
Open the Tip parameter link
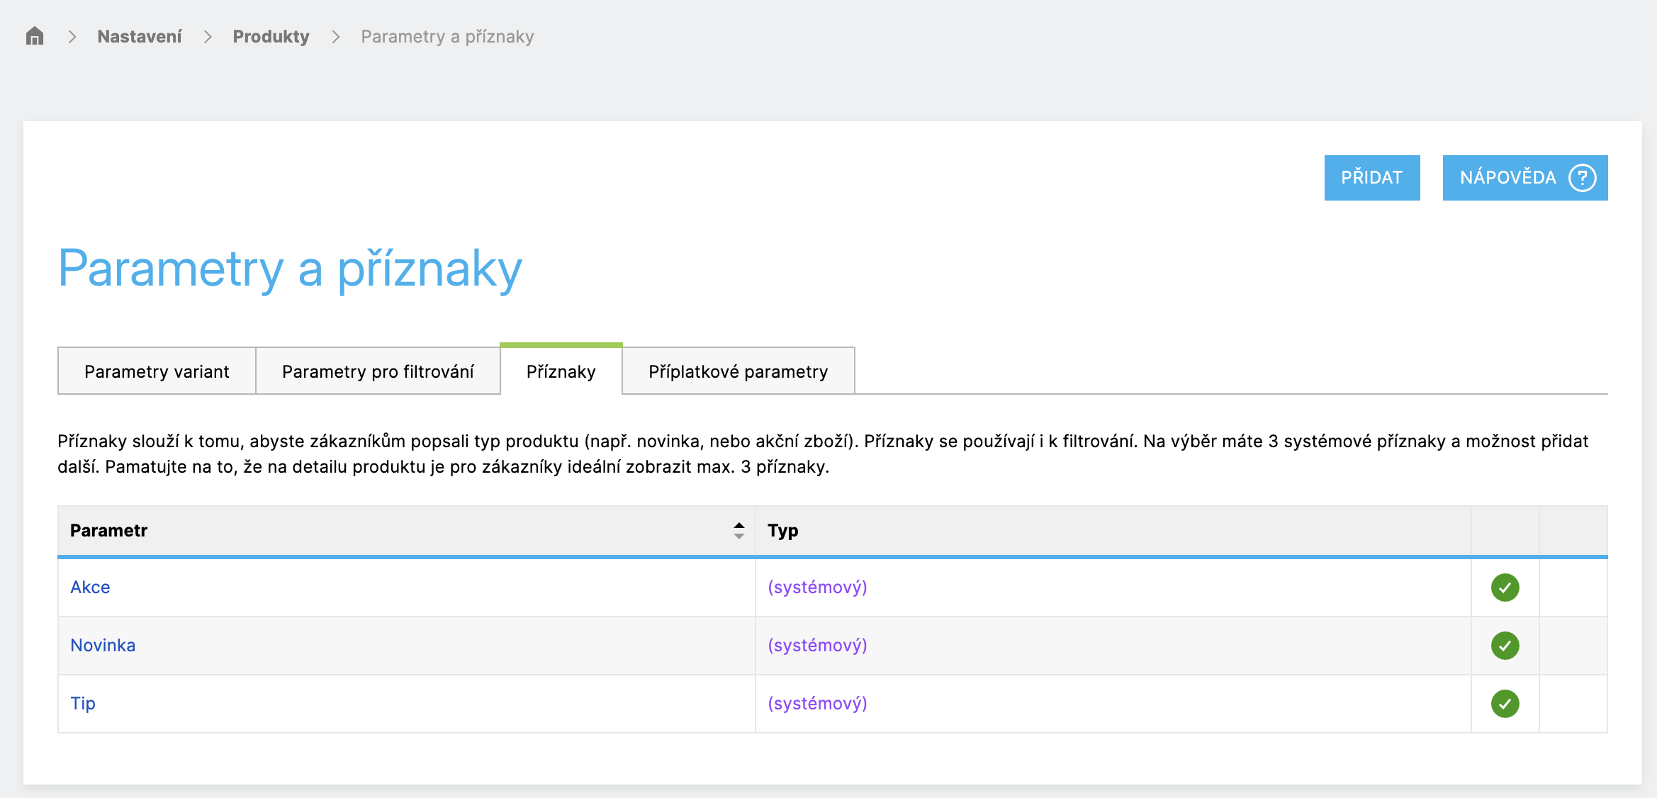82,704
